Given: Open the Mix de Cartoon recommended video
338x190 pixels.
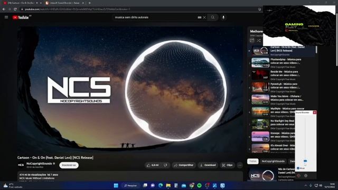Looking at the screenshot, I should [271, 174].
